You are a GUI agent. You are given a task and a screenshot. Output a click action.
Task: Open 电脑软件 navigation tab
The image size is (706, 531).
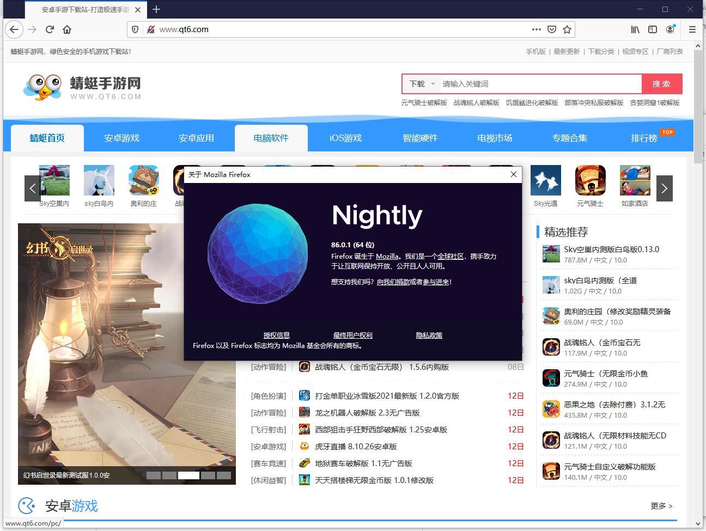click(x=271, y=138)
